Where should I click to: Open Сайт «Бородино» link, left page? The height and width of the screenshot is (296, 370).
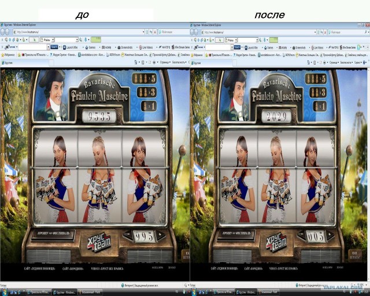point(73,268)
